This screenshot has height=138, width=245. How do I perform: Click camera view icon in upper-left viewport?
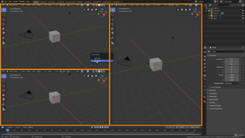click(88, 10)
